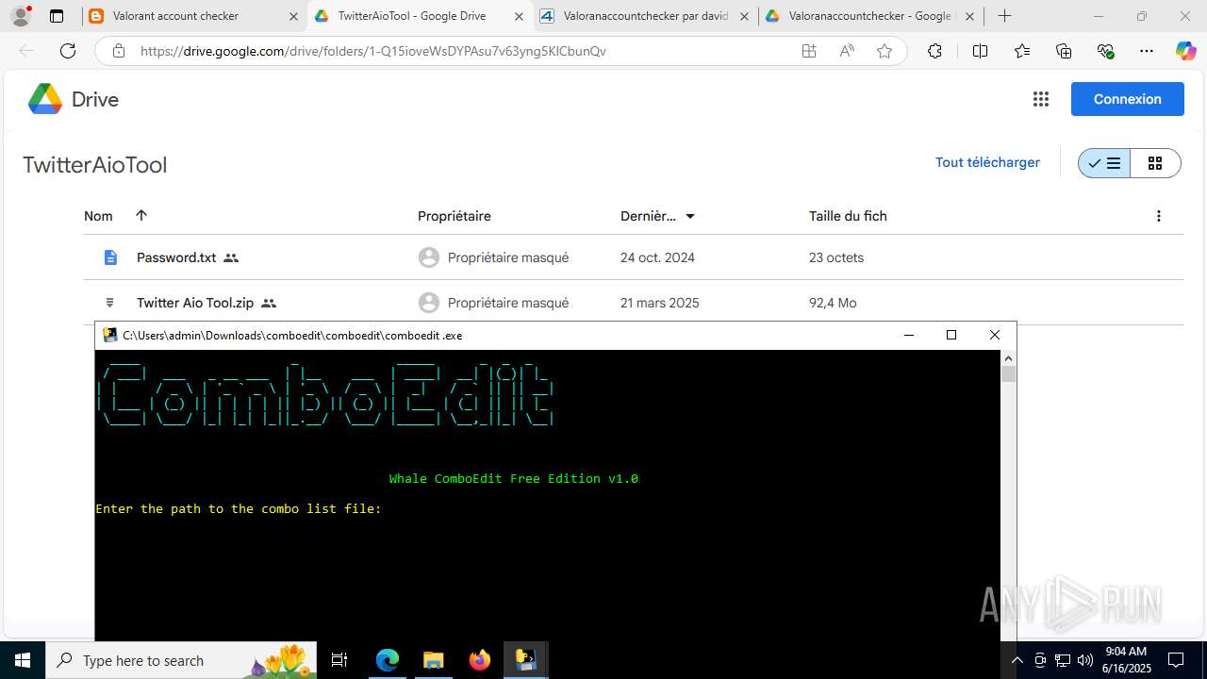This screenshot has height=679, width=1207.
Task: Open the Windows notification center
Action: [x=1176, y=660]
